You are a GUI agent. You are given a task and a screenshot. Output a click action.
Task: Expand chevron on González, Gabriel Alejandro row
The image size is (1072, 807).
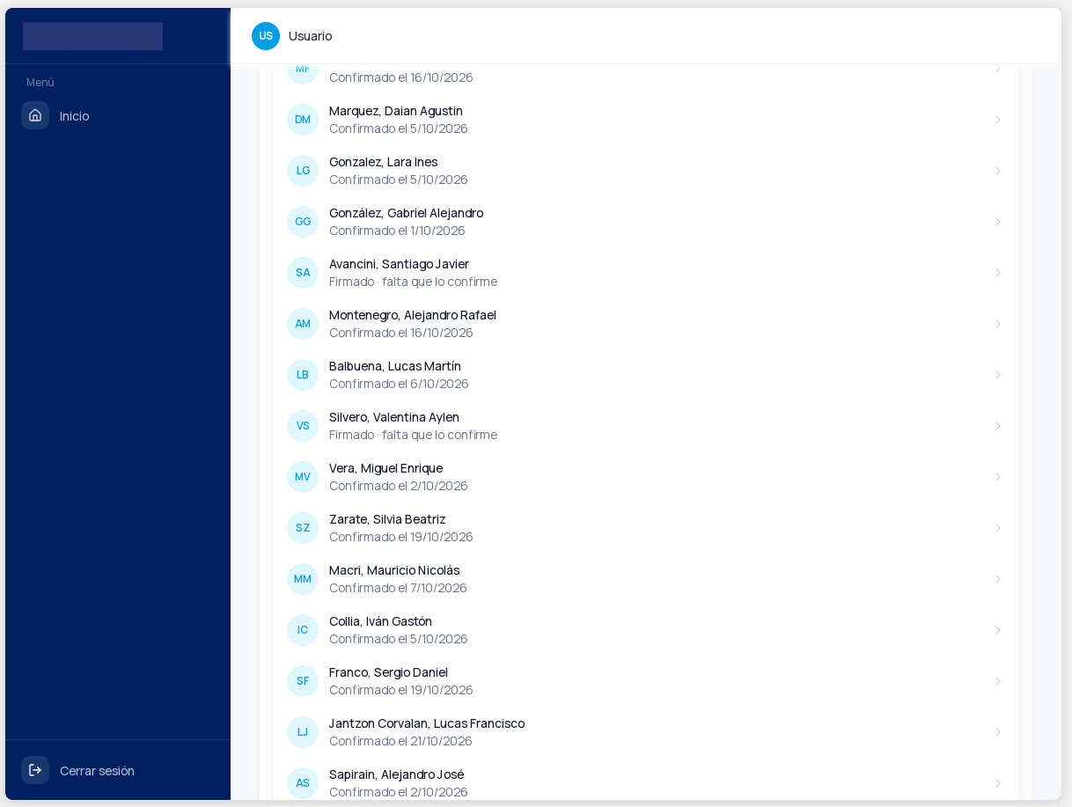(998, 222)
